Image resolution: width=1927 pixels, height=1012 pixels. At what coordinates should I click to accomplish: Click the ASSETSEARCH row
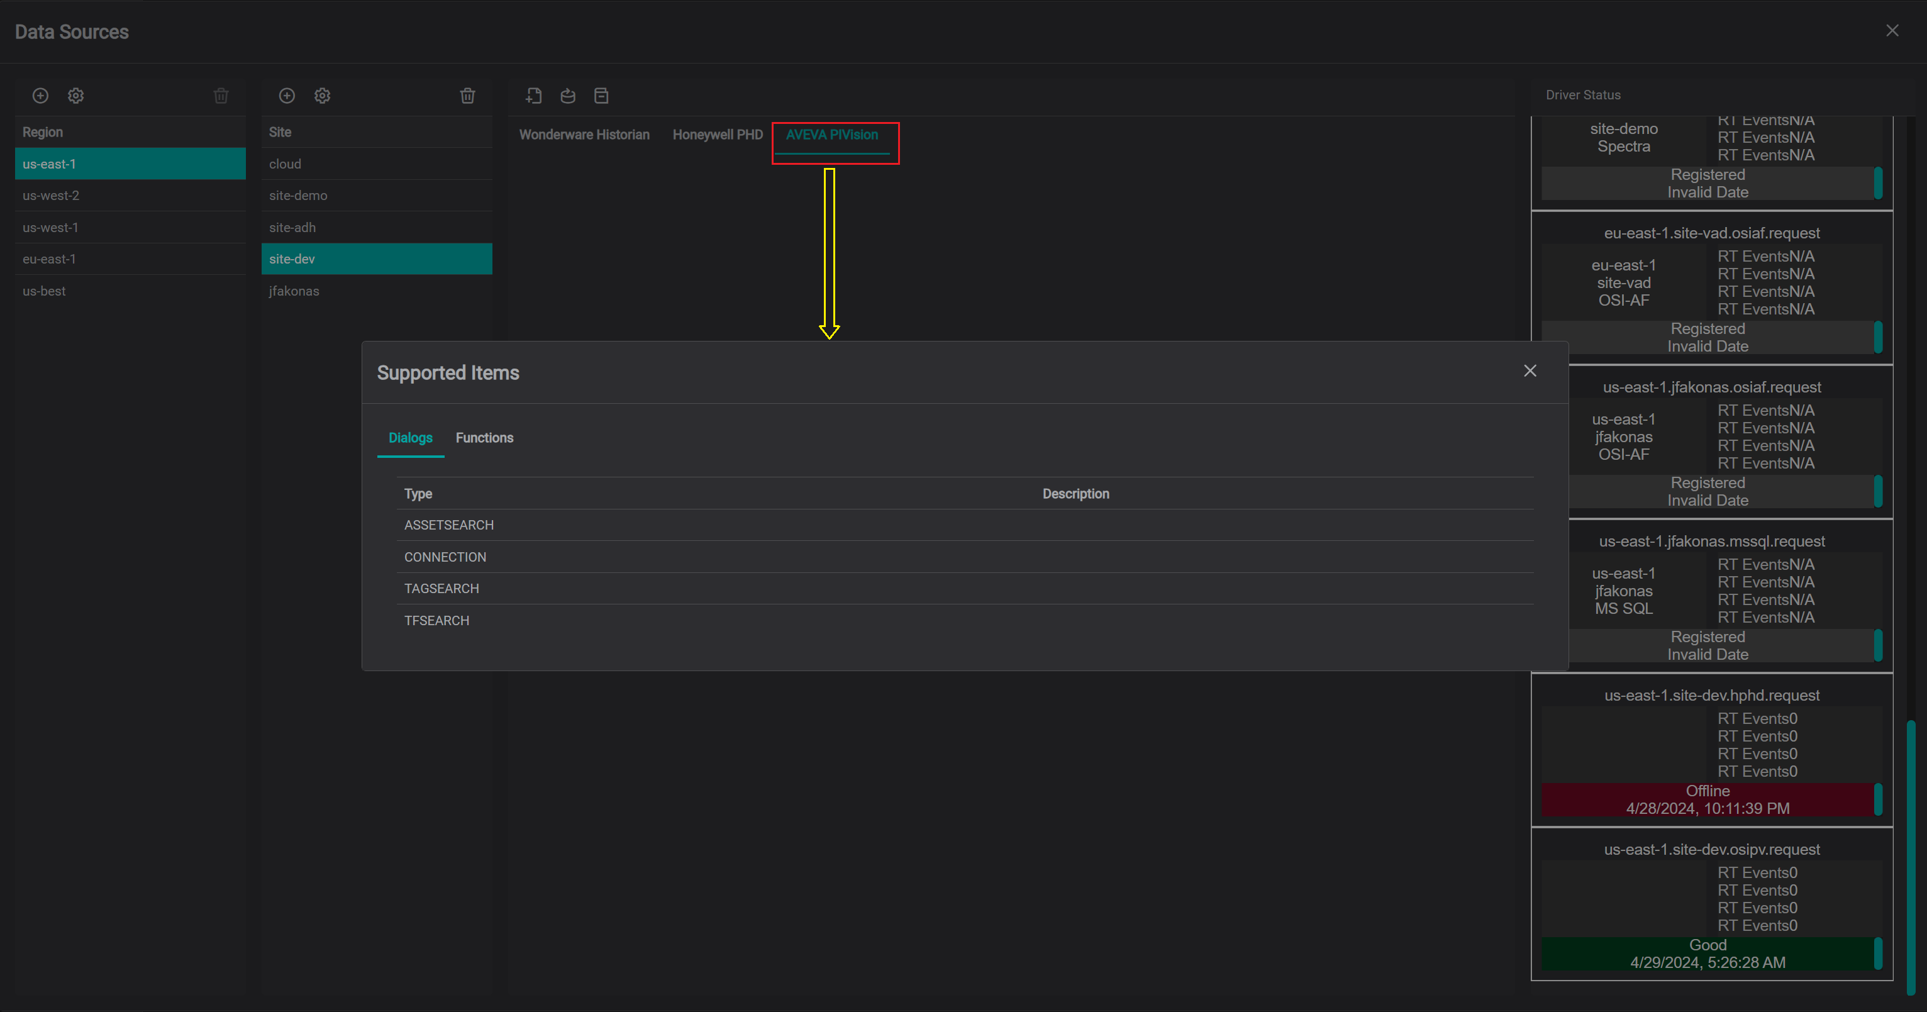click(x=965, y=525)
